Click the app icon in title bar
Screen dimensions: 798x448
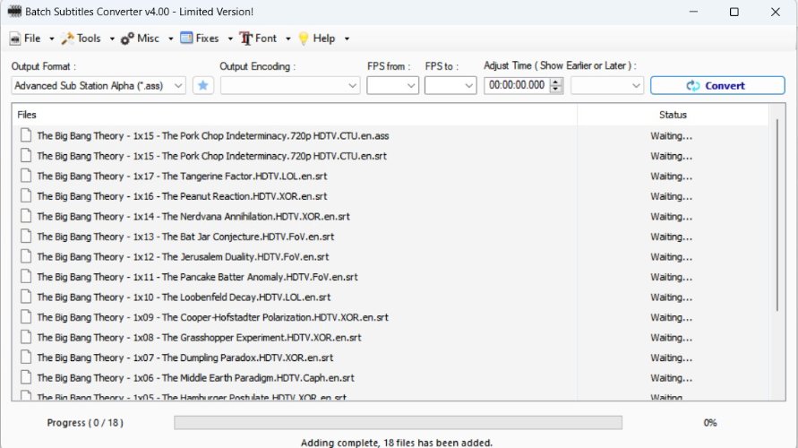click(13, 12)
